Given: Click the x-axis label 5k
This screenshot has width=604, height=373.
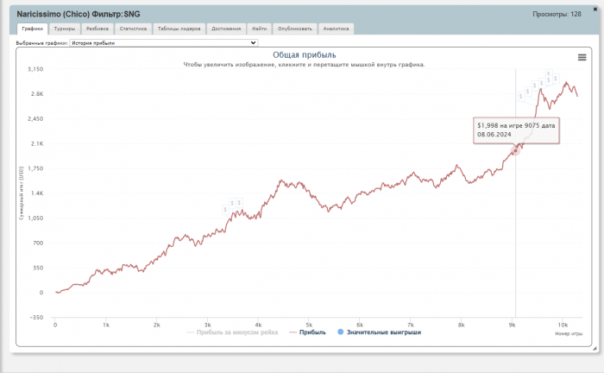Looking at the screenshot, I should [x=309, y=325].
